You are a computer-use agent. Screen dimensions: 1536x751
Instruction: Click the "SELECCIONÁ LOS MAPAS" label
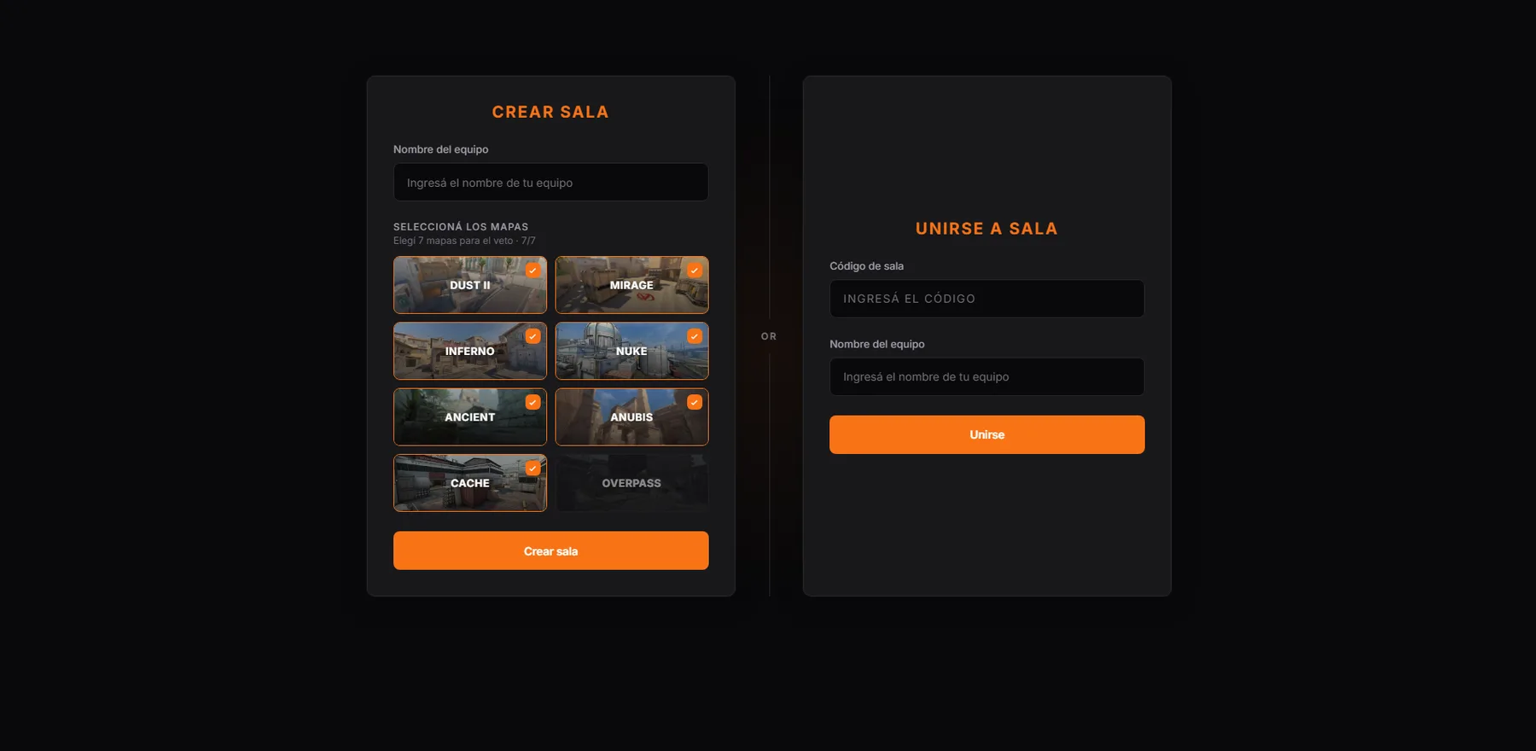click(x=461, y=227)
